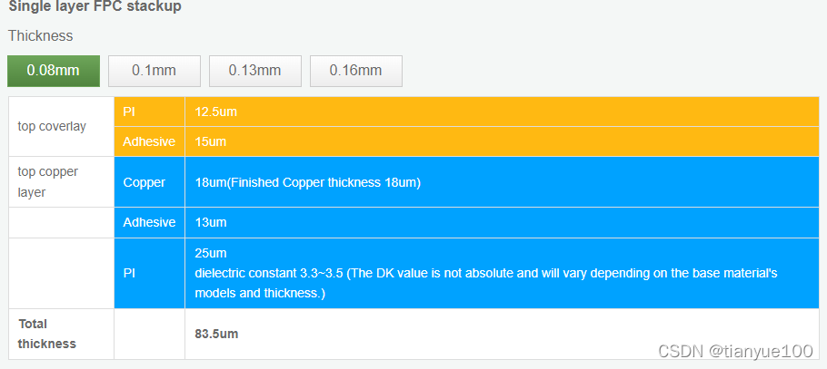Switch to 0.13mm thickness
This screenshot has width=827, height=369.
[254, 71]
